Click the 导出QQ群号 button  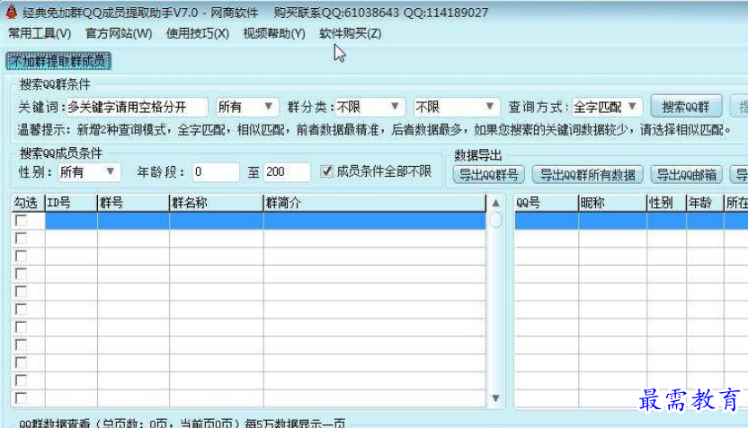click(x=488, y=175)
